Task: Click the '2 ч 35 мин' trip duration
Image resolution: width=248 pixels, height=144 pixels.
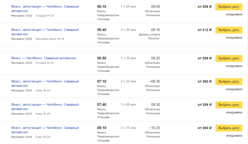Action: pos(128,30)
